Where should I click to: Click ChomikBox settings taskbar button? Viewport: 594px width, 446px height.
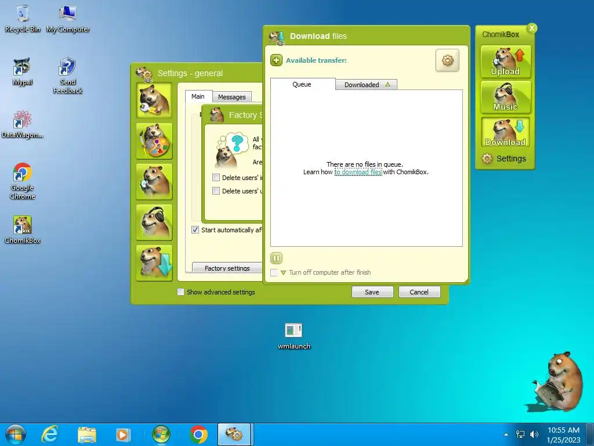[x=234, y=434]
